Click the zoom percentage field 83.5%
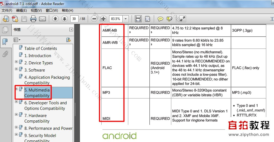The width and height of the screenshot is (274, 142). 116,19
